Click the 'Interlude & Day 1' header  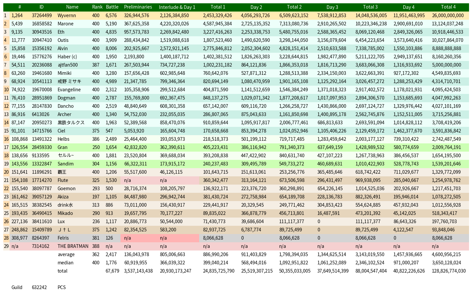pos(177,7)
